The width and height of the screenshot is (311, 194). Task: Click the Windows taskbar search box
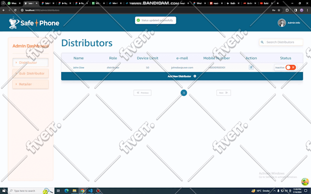[31, 191]
